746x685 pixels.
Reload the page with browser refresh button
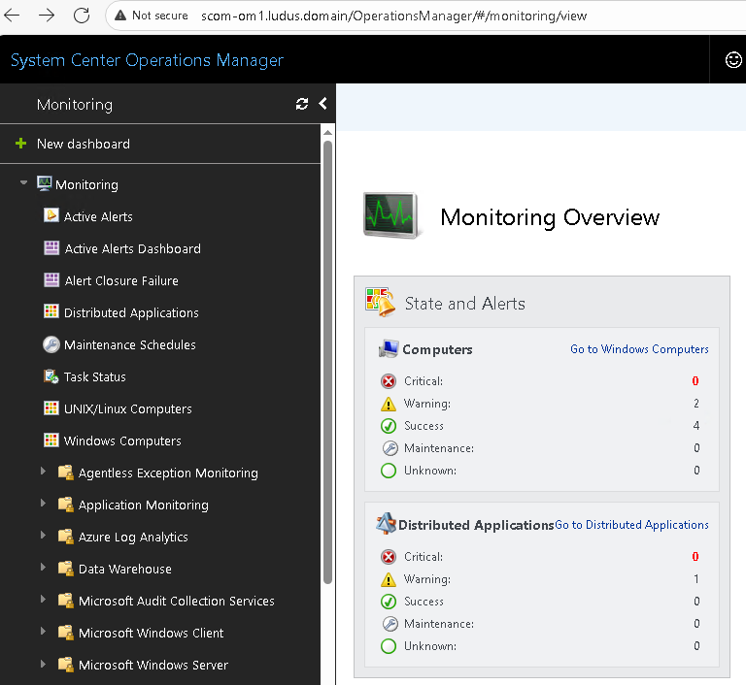[x=82, y=16]
